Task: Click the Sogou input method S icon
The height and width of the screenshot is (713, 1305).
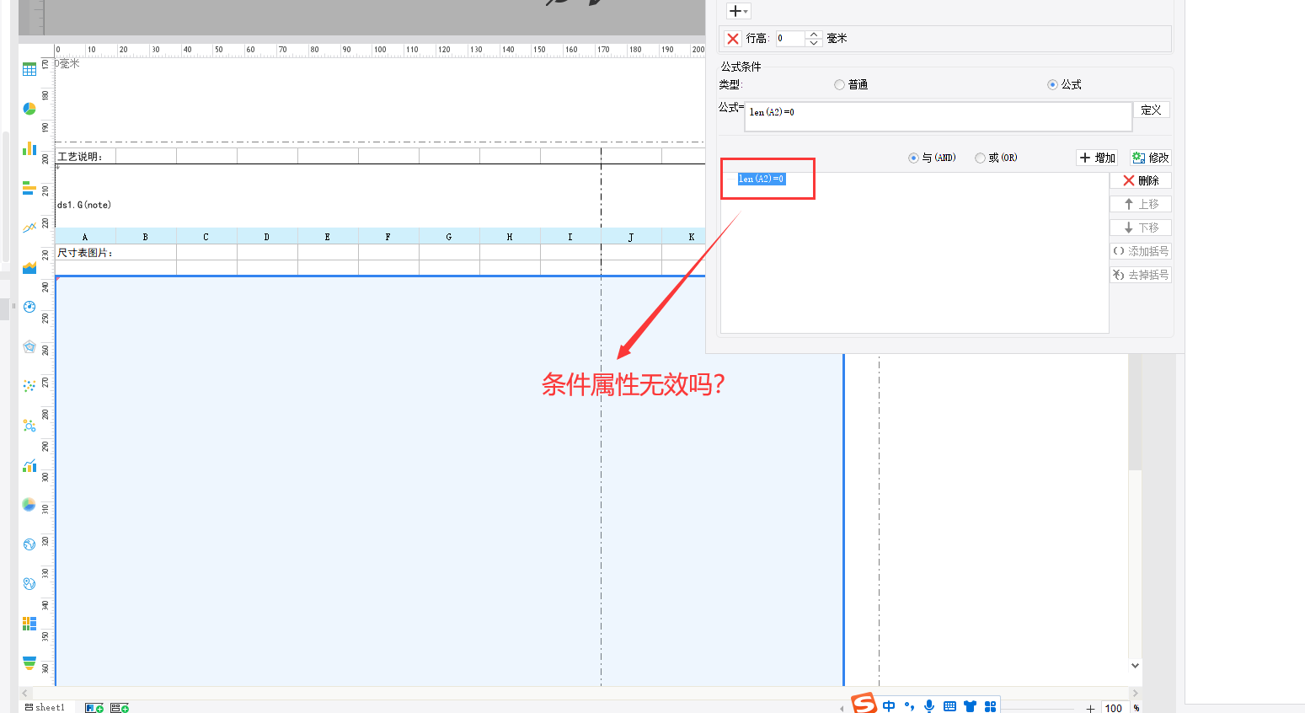Action: (x=864, y=703)
